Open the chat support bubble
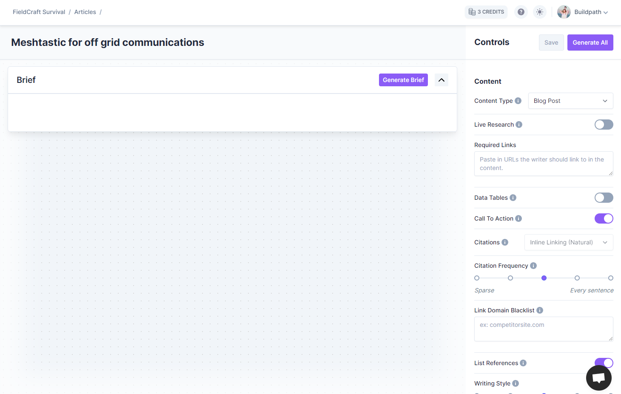The width and height of the screenshot is (621, 394). pos(598,377)
